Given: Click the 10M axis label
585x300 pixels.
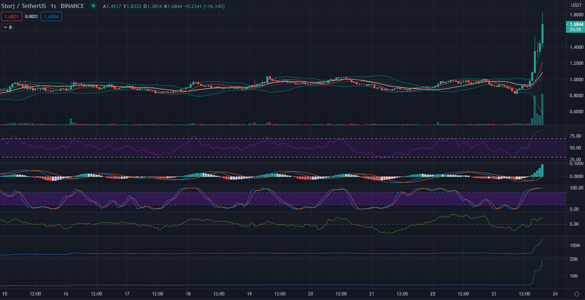Looking at the screenshot, I should coord(574,276).
